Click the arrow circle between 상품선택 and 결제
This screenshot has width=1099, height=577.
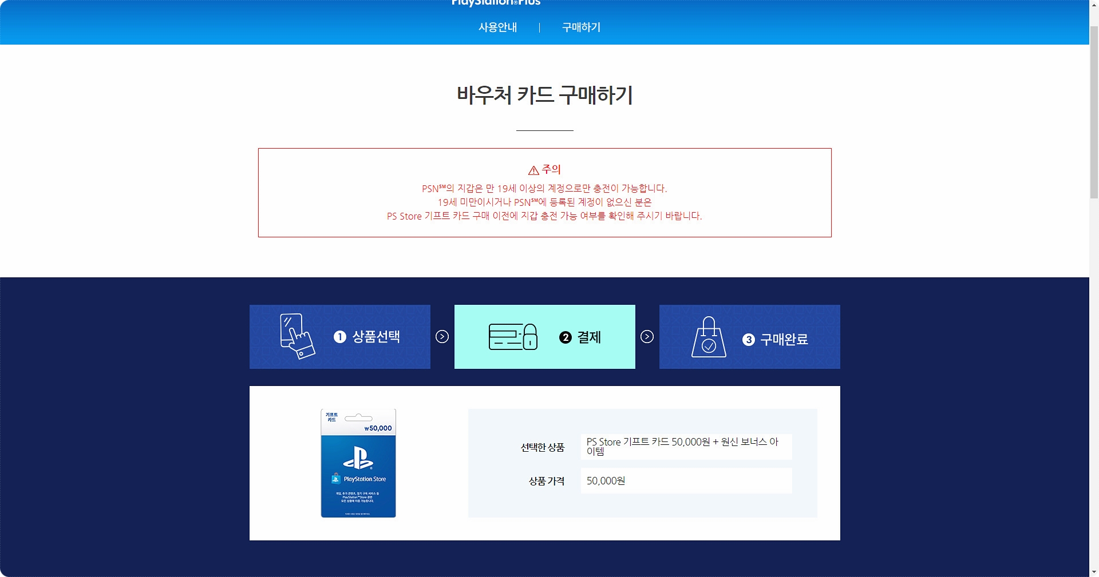click(442, 336)
